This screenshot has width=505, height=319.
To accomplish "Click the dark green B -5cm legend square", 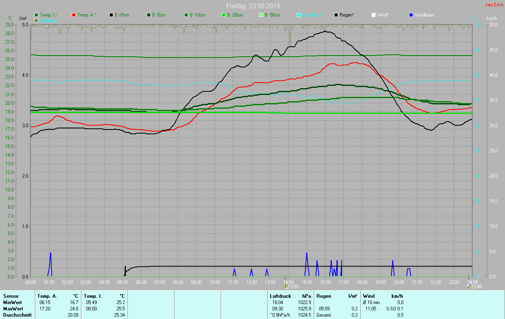I will pyautogui.click(x=149, y=15).
